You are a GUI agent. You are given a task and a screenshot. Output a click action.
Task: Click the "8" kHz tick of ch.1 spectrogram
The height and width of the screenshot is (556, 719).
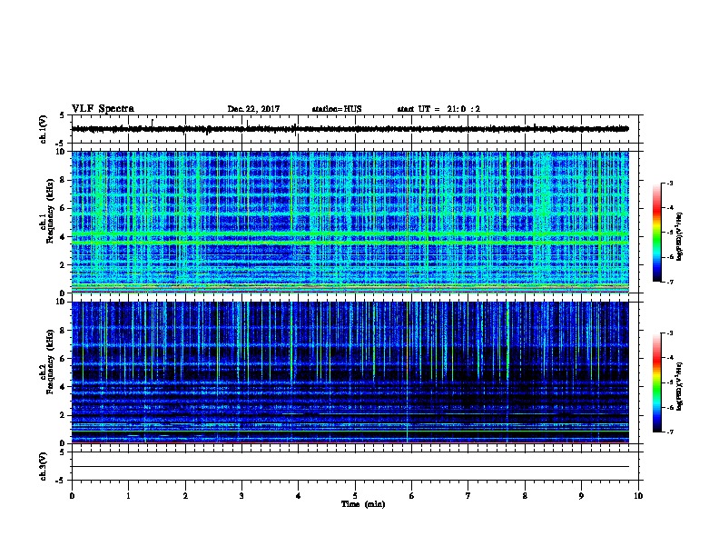pyautogui.click(x=64, y=180)
